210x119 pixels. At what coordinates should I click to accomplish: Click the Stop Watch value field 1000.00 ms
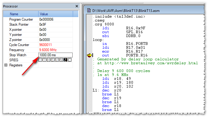[55, 55]
